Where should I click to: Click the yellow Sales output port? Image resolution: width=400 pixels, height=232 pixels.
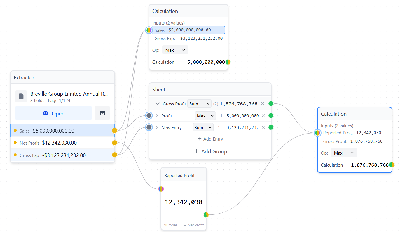coord(114,131)
